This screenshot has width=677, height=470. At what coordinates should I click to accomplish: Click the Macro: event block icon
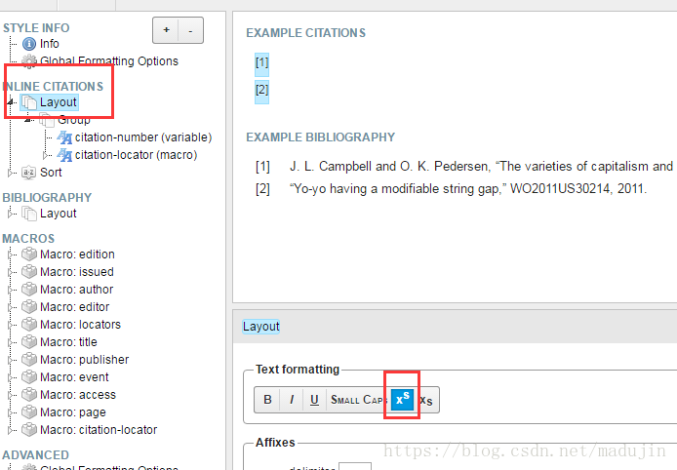(29, 377)
